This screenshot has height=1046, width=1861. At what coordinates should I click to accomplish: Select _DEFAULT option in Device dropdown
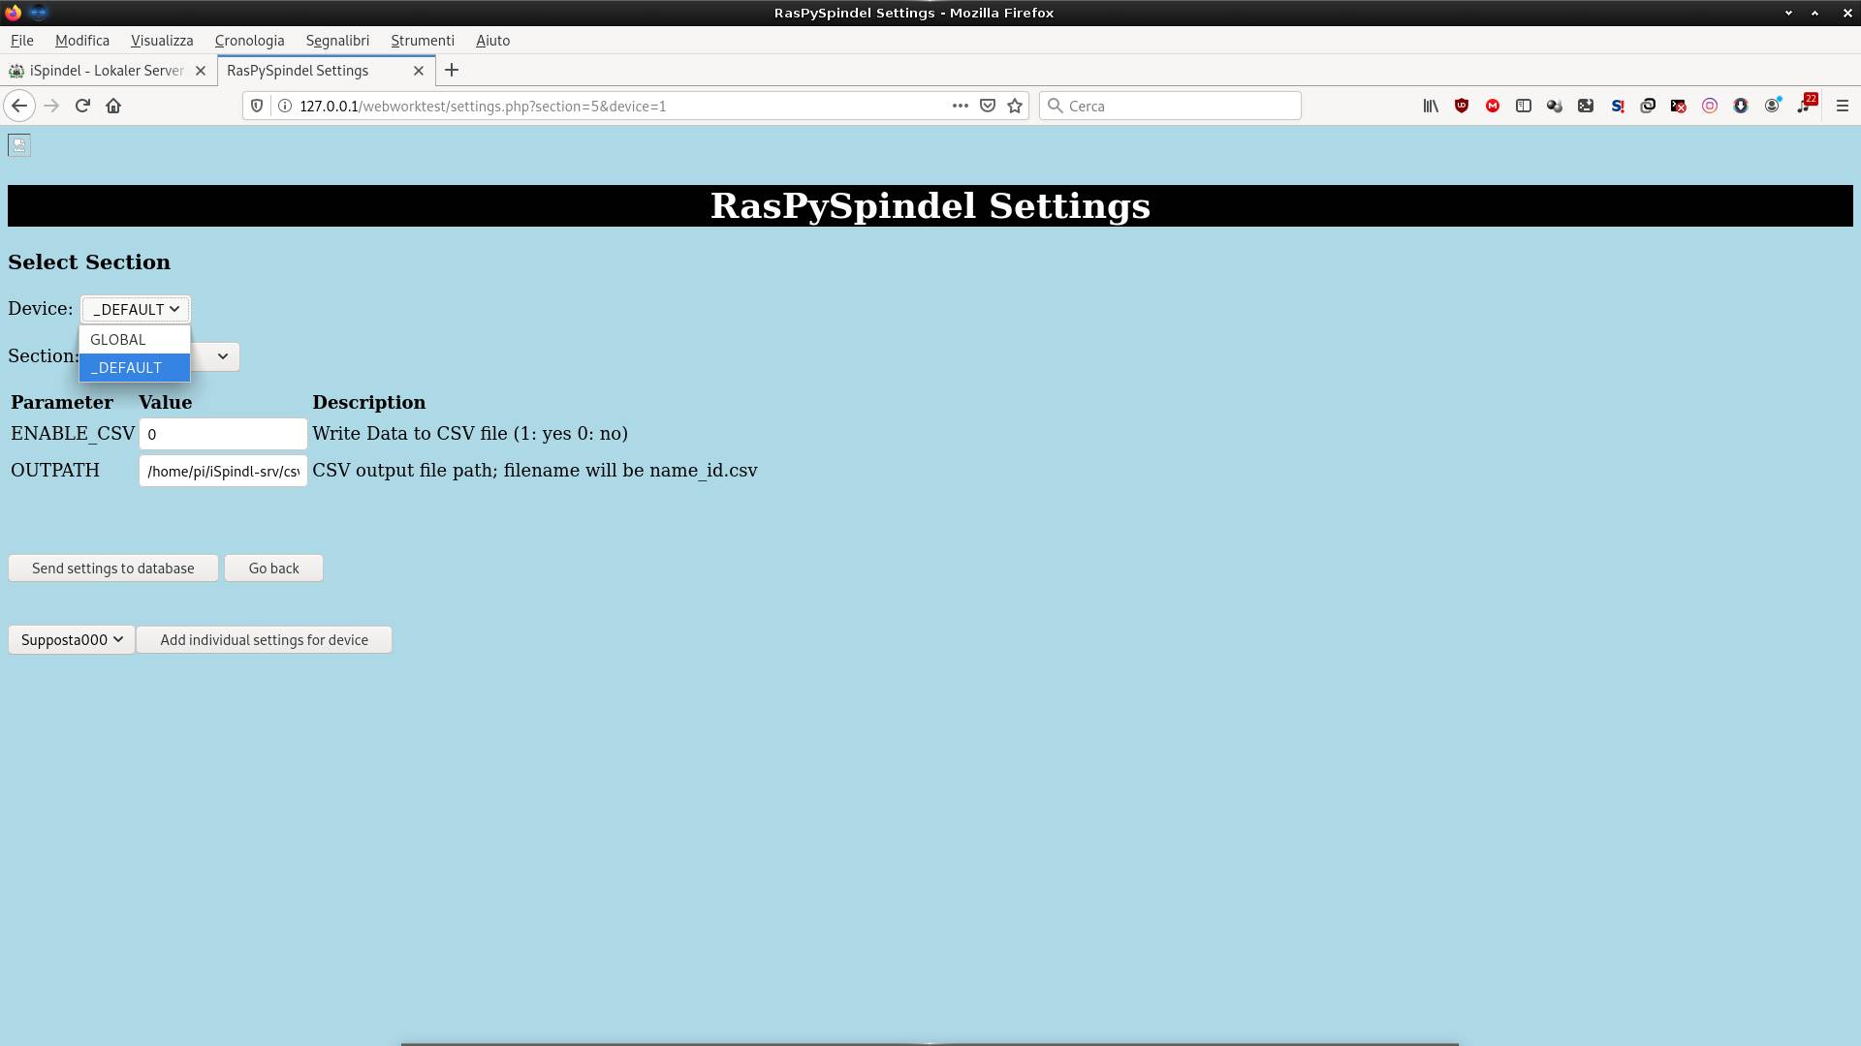(126, 368)
